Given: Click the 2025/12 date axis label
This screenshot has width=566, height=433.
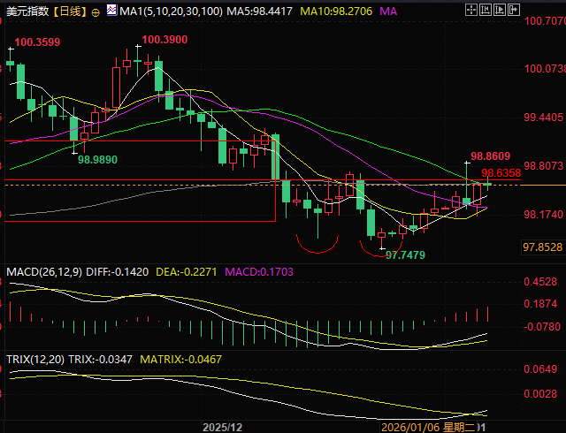Looking at the screenshot, I should [x=222, y=426].
